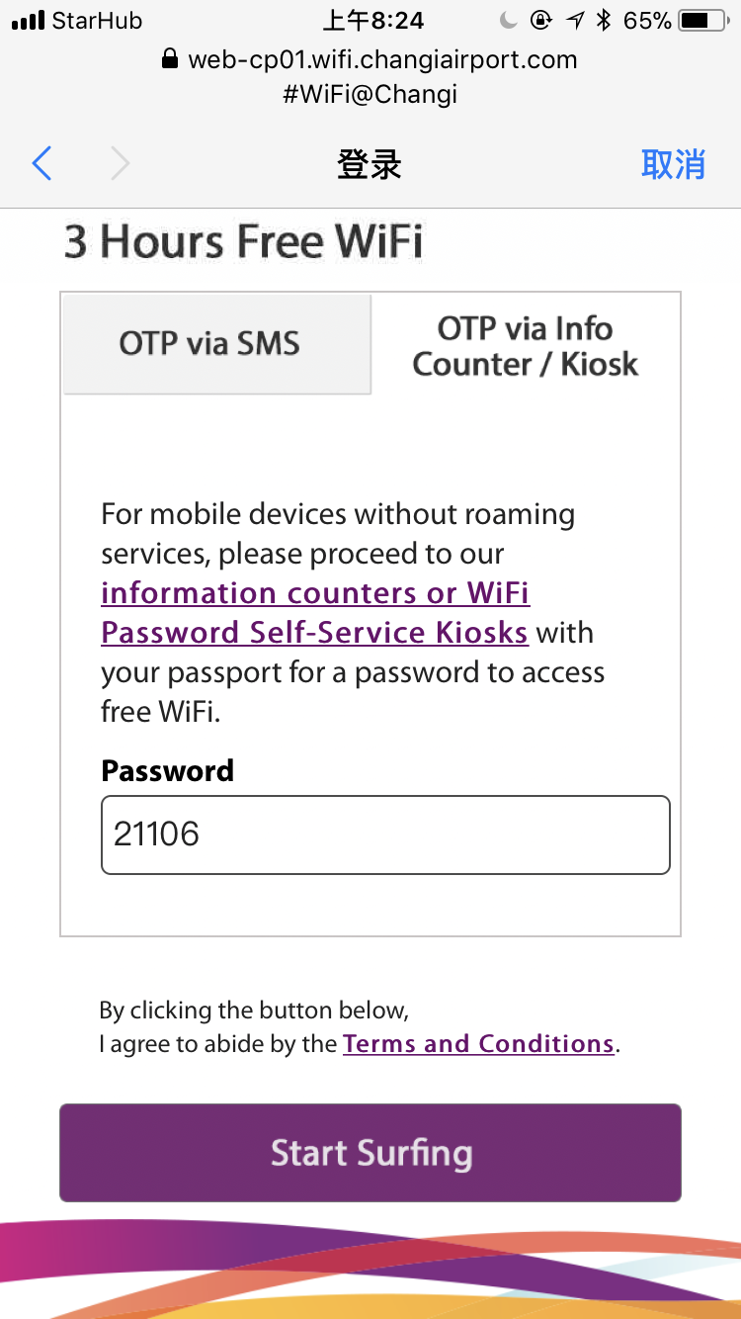Tap 取消 to cancel the login

click(673, 164)
